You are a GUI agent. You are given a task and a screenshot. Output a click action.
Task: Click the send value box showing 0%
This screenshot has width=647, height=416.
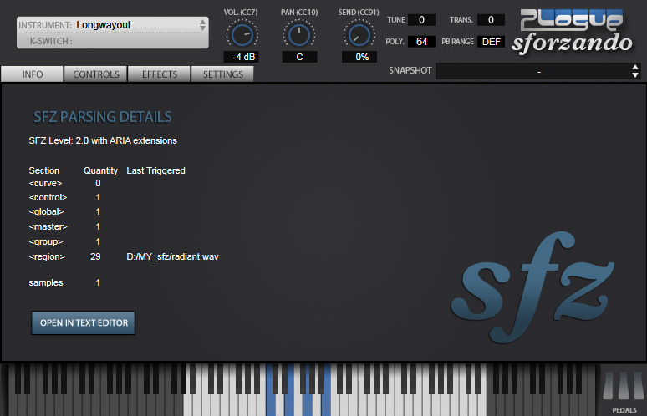pos(359,57)
